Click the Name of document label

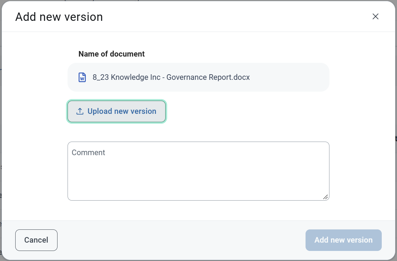[112, 54]
